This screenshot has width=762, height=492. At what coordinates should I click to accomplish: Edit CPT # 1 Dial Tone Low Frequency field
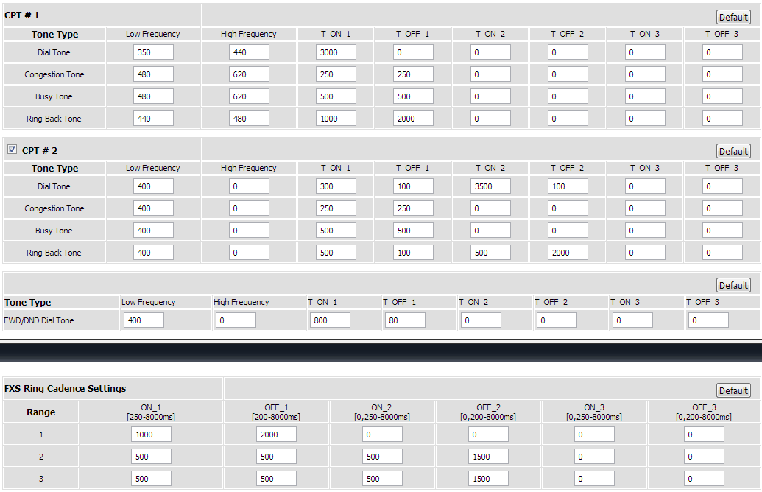153,52
